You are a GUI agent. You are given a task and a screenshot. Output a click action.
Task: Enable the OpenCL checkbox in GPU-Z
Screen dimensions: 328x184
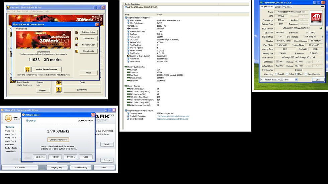tap(276, 74)
